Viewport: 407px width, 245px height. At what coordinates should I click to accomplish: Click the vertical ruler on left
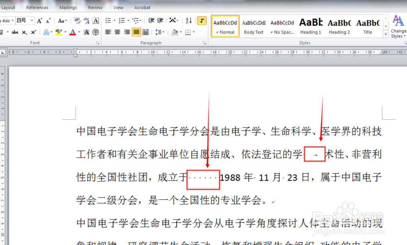pos(2,156)
